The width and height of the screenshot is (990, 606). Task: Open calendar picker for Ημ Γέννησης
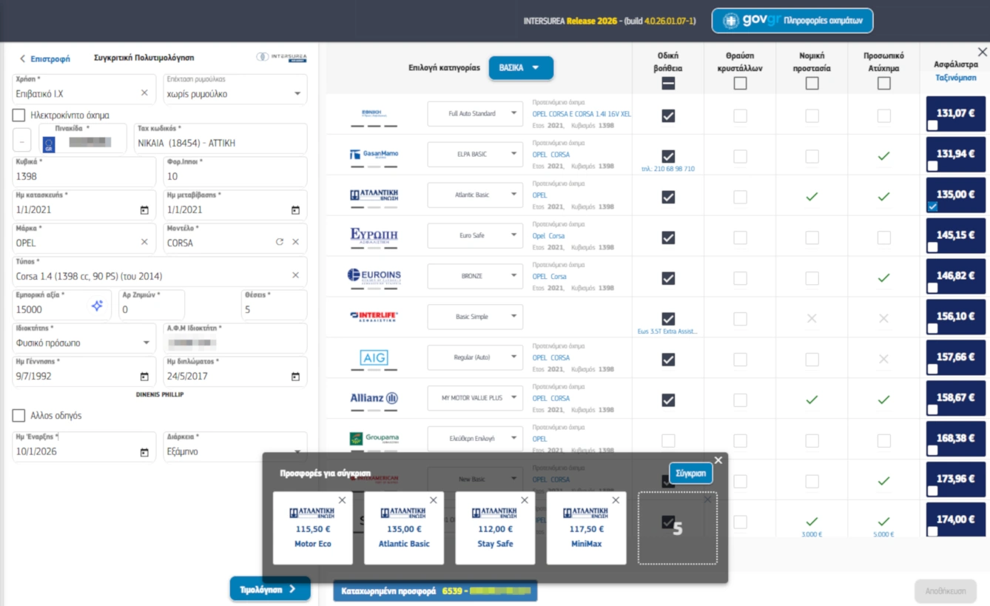point(144,377)
